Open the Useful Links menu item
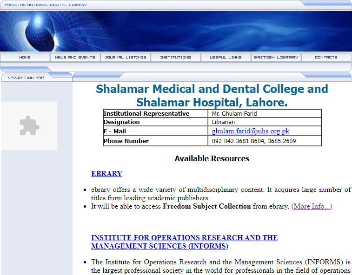Viewport: 352px width, 275px height. pos(226,58)
